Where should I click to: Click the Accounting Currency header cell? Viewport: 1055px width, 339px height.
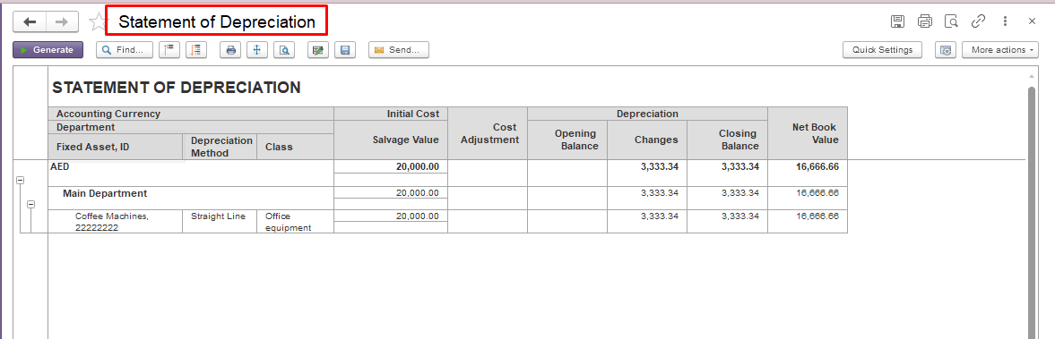point(191,114)
